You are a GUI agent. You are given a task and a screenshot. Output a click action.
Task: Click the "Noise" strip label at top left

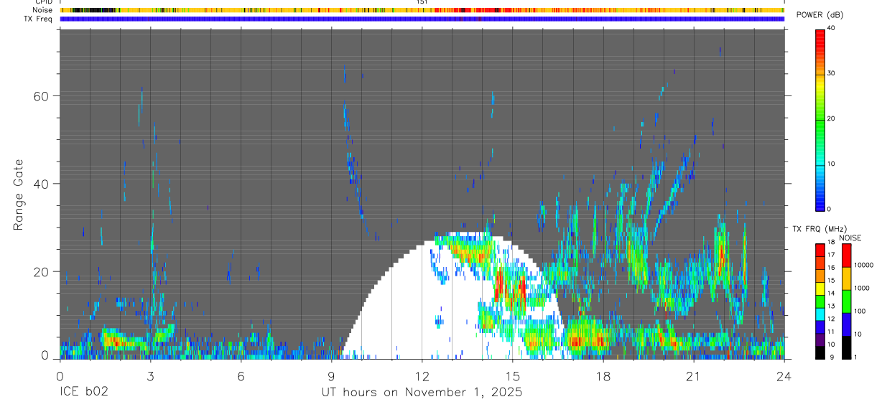42,10
